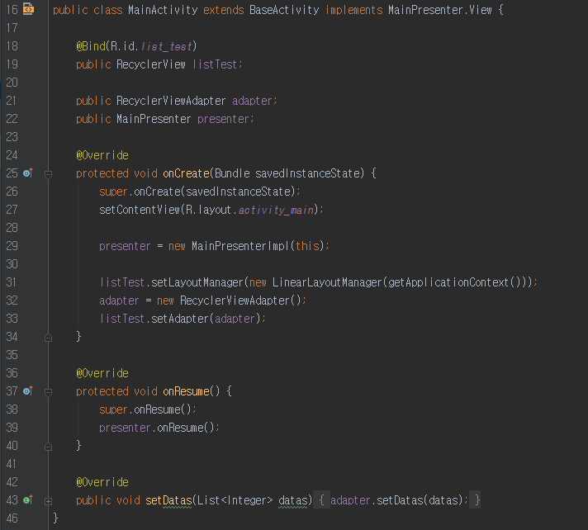Click the activity_main layout reference
The width and height of the screenshot is (588, 530).
(x=276, y=210)
